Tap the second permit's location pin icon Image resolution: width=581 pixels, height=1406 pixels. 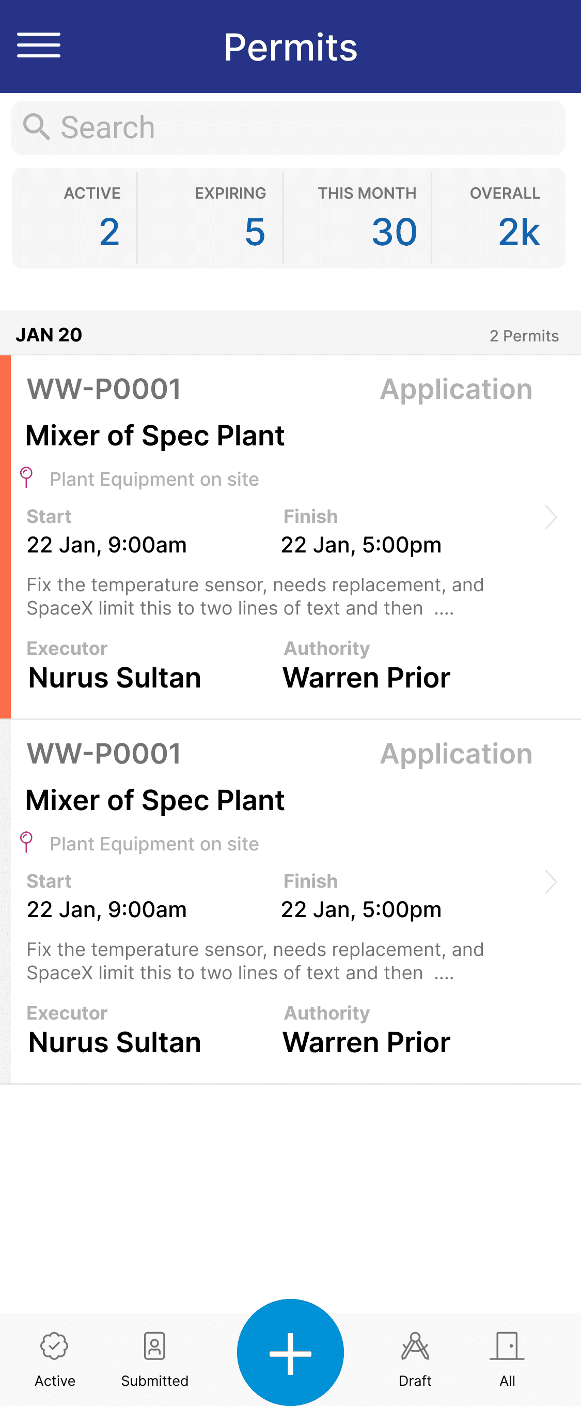[26, 842]
